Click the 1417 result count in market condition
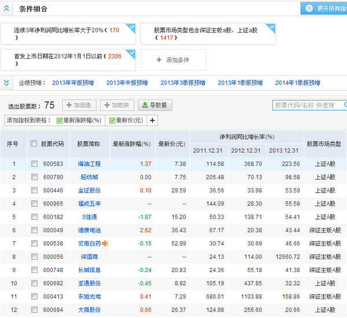Viewport: 347px width, 318px height. pyautogui.click(x=167, y=38)
